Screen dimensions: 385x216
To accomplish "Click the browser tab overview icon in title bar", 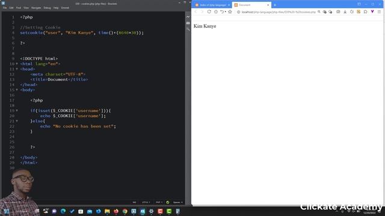I will coord(359,4).
